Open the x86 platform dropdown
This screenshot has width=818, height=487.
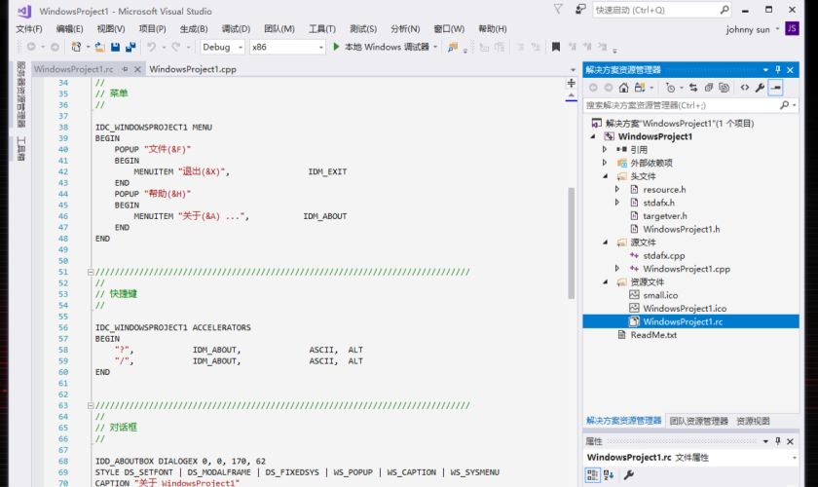[x=320, y=47]
